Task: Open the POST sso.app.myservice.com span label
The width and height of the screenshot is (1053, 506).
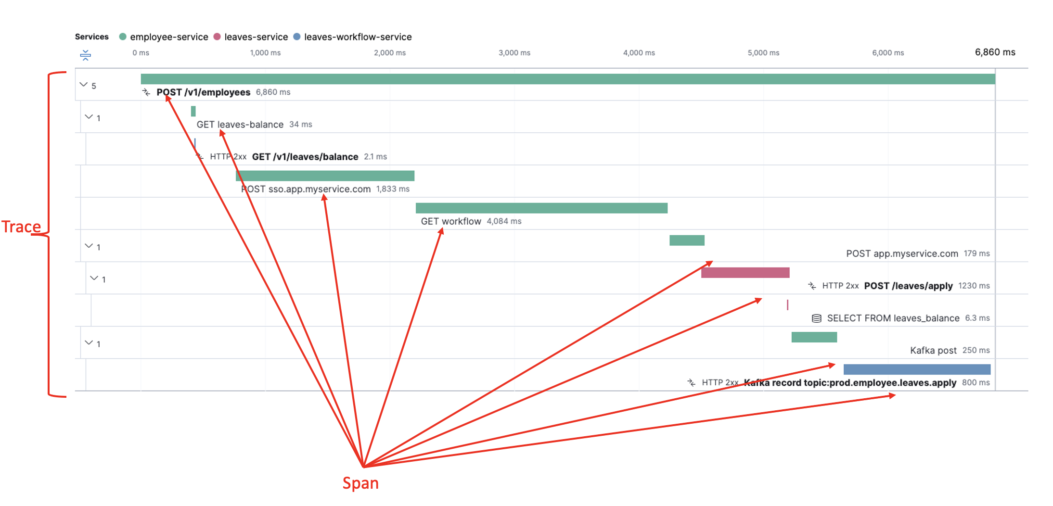Action: pos(306,189)
